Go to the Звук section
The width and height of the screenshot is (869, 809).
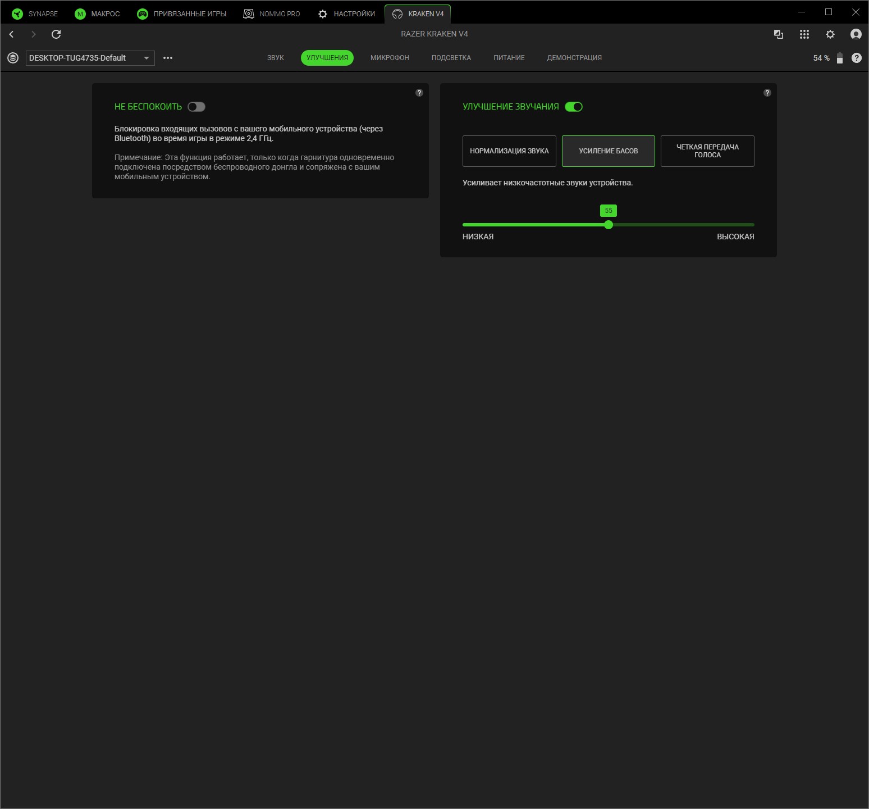[x=276, y=58]
